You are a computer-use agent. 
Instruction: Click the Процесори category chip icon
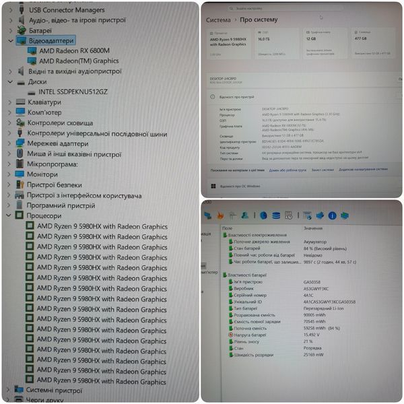20,215
